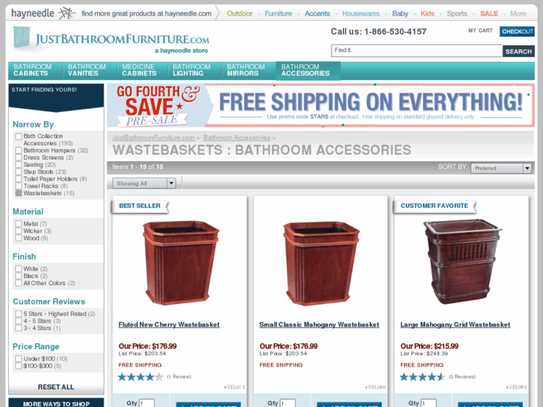543x407 pixels.
Task: Click the hayneedle starburst logo icon
Action: pyautogui.click(x=66, y=13)
